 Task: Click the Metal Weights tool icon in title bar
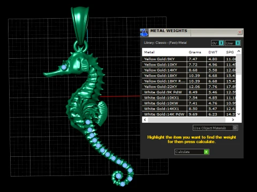[x=144, y=33]
